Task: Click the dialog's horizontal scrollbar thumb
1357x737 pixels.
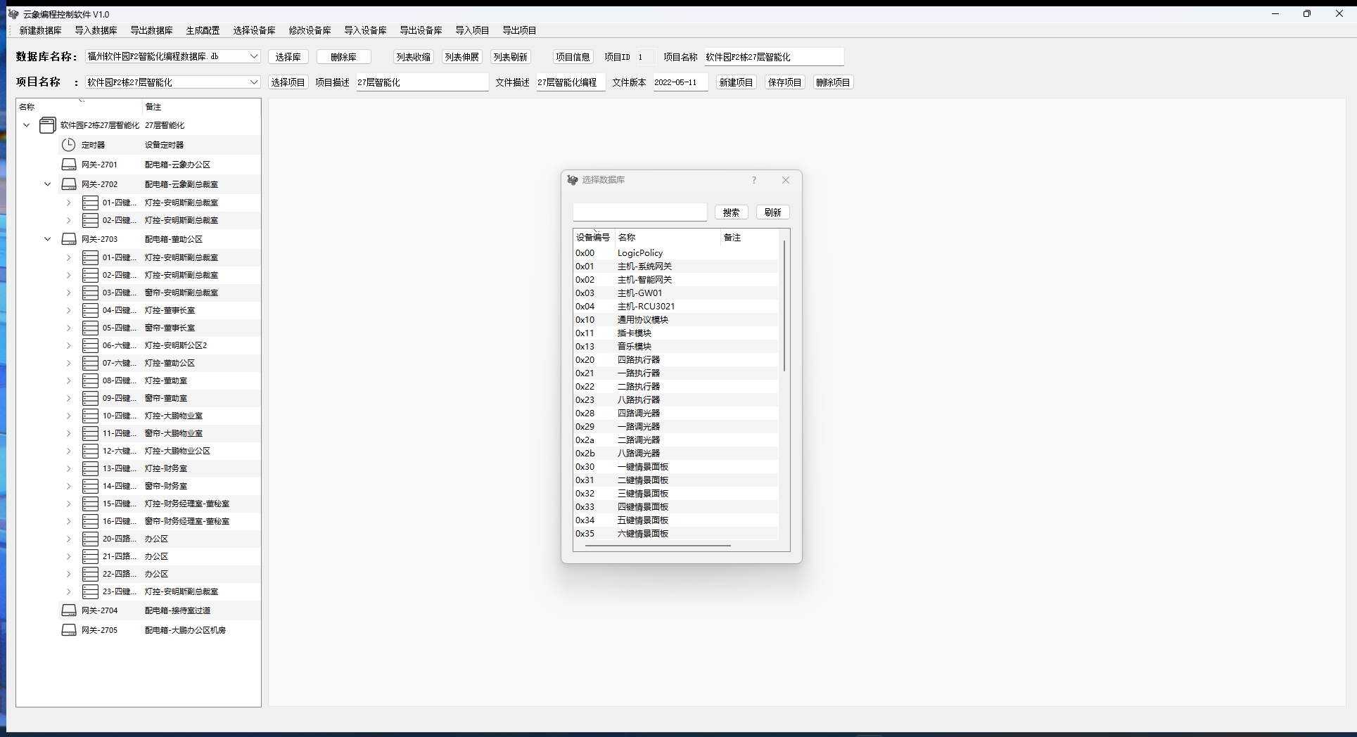Action: coord(658,545)
